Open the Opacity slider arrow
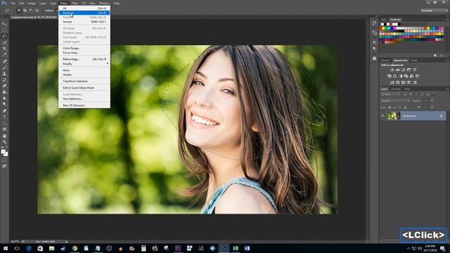This screenshot has height=253, width=450. [x=432, y=100]
